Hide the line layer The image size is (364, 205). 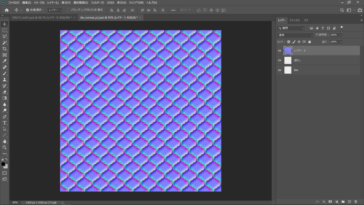click(x=280, y=70)
